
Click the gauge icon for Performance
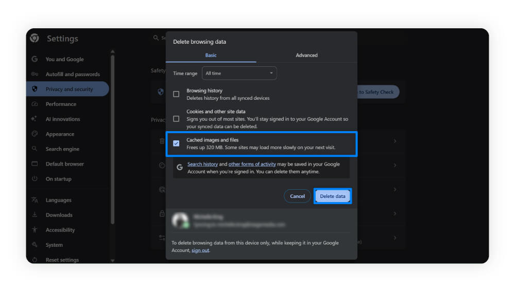coord(35,104)
